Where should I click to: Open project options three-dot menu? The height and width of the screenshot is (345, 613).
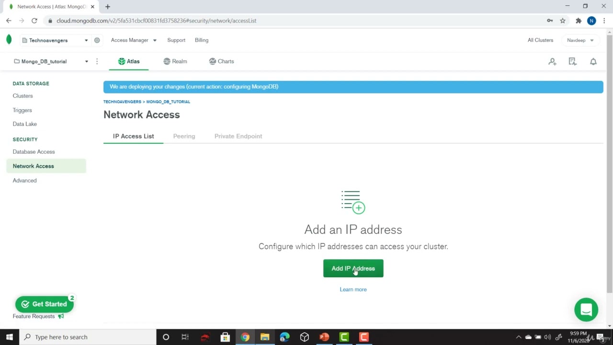point(97,61)
